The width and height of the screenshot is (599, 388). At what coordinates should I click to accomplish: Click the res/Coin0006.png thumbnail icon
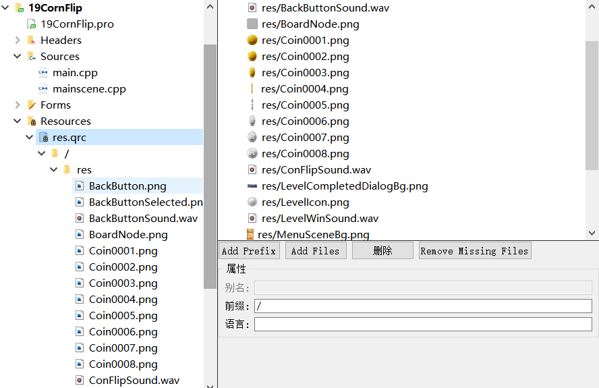252,121
